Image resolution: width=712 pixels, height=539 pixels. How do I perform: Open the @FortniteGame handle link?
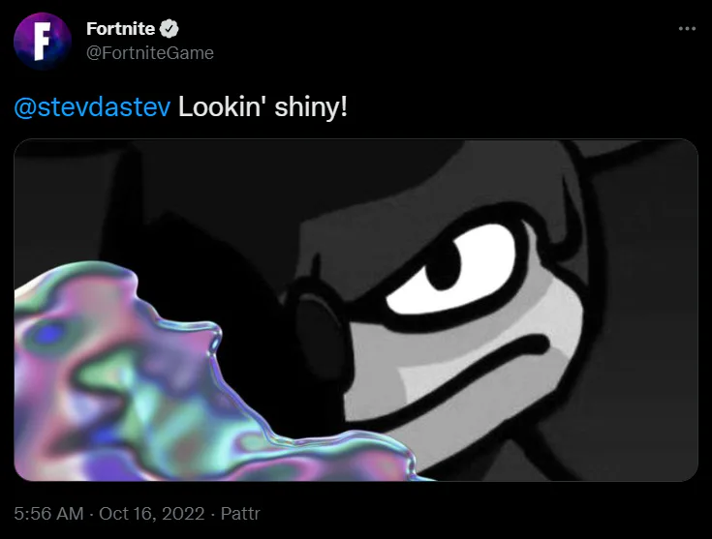pos(150,53)
